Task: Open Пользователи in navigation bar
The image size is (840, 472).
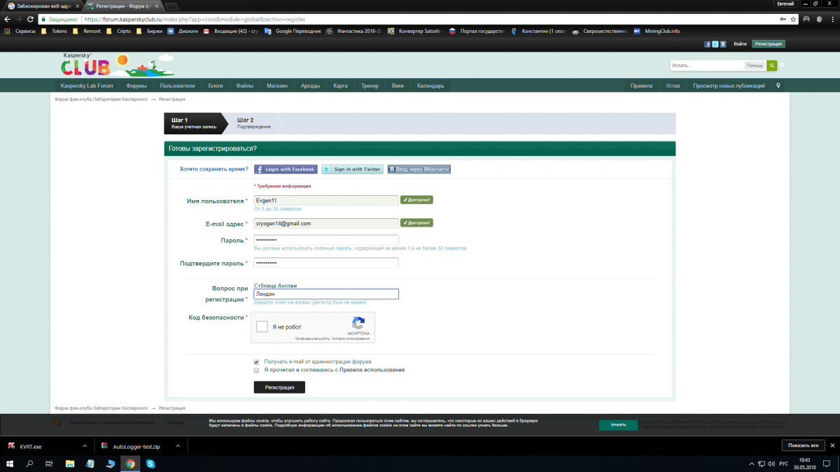Action: point(177,86)
